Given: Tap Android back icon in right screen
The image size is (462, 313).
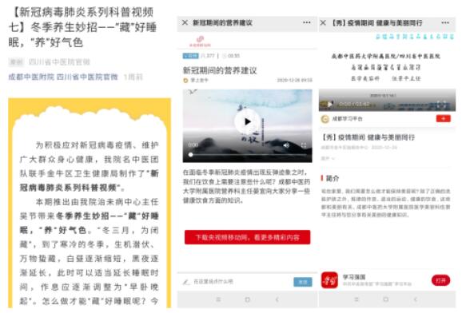Looking at the screenshot, I should click(415, 299).
